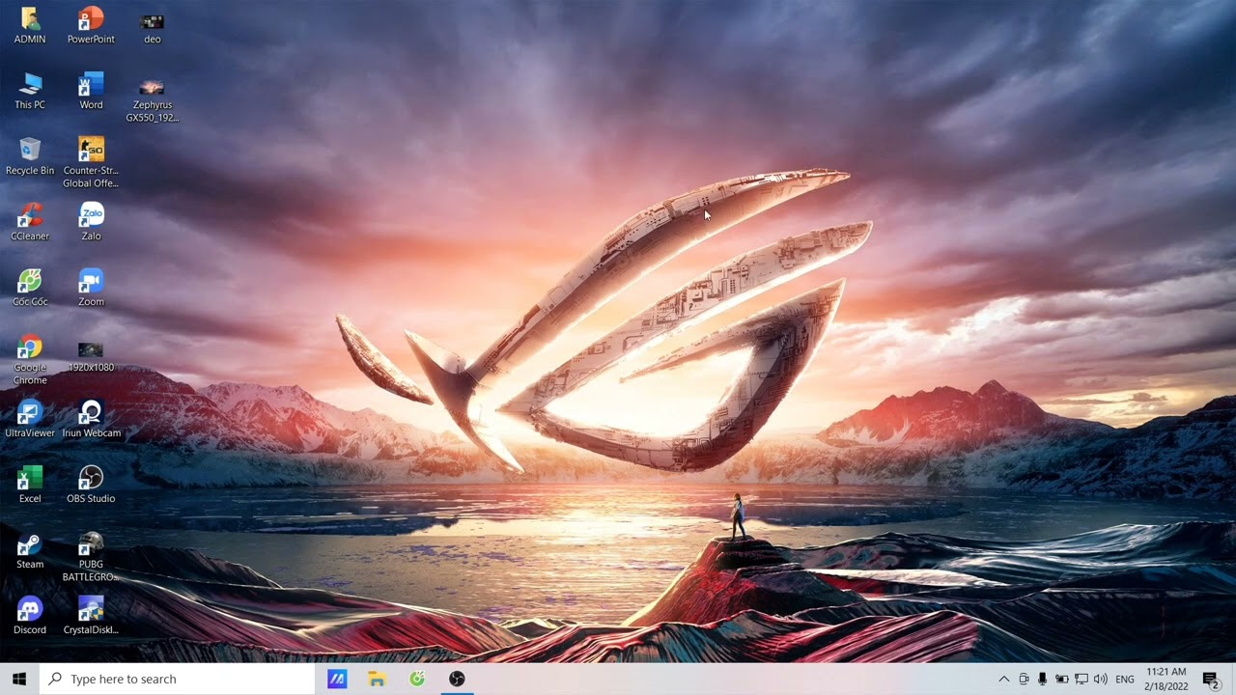
Task: Select the Steam desktop shortcut
Action: (x=30, y=551)
